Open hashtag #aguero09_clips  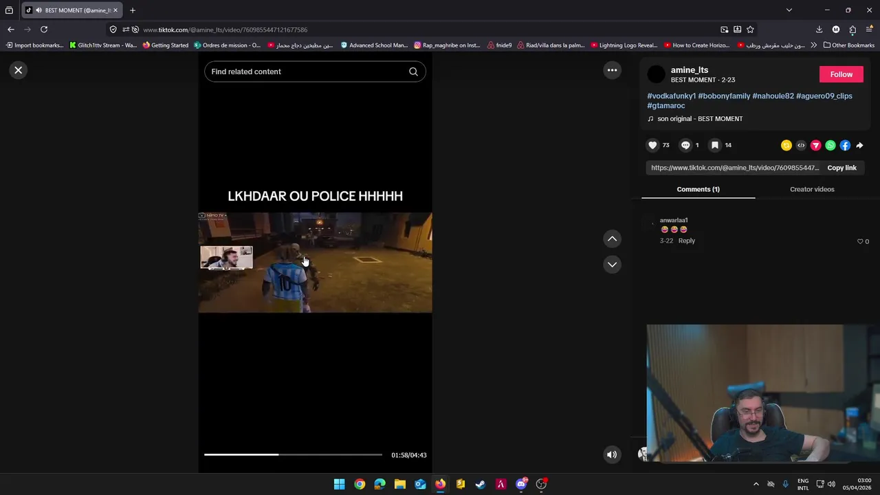(824, 96)
